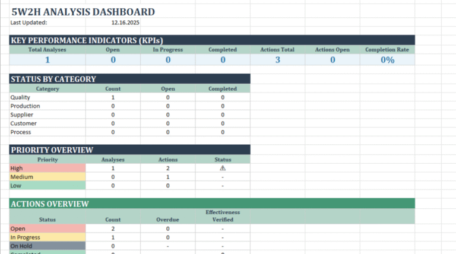
Task: Select the Medium priority cell
Action: 47,177
